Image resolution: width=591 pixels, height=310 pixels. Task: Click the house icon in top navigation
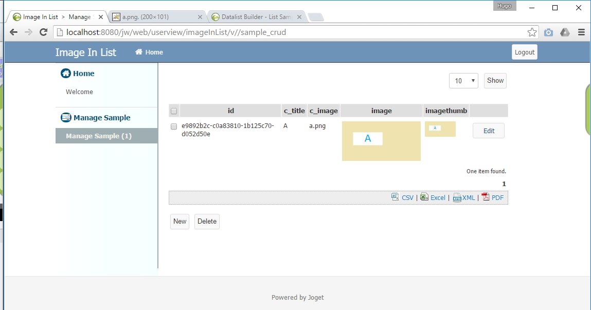point(139,52)
